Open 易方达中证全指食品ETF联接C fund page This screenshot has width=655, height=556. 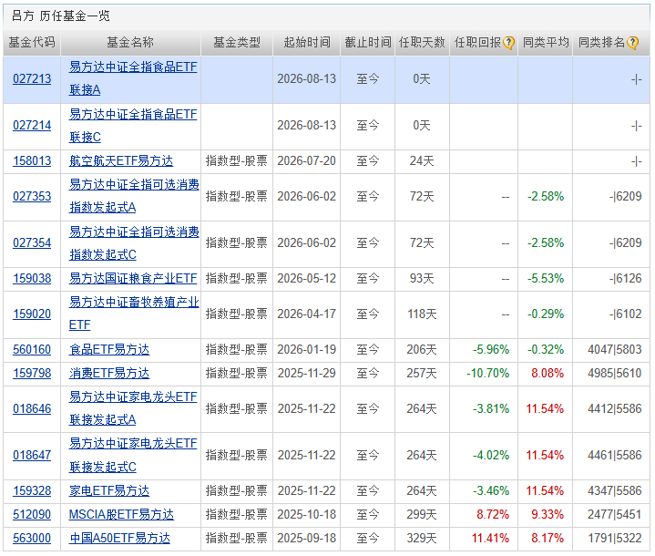point(133,126)
